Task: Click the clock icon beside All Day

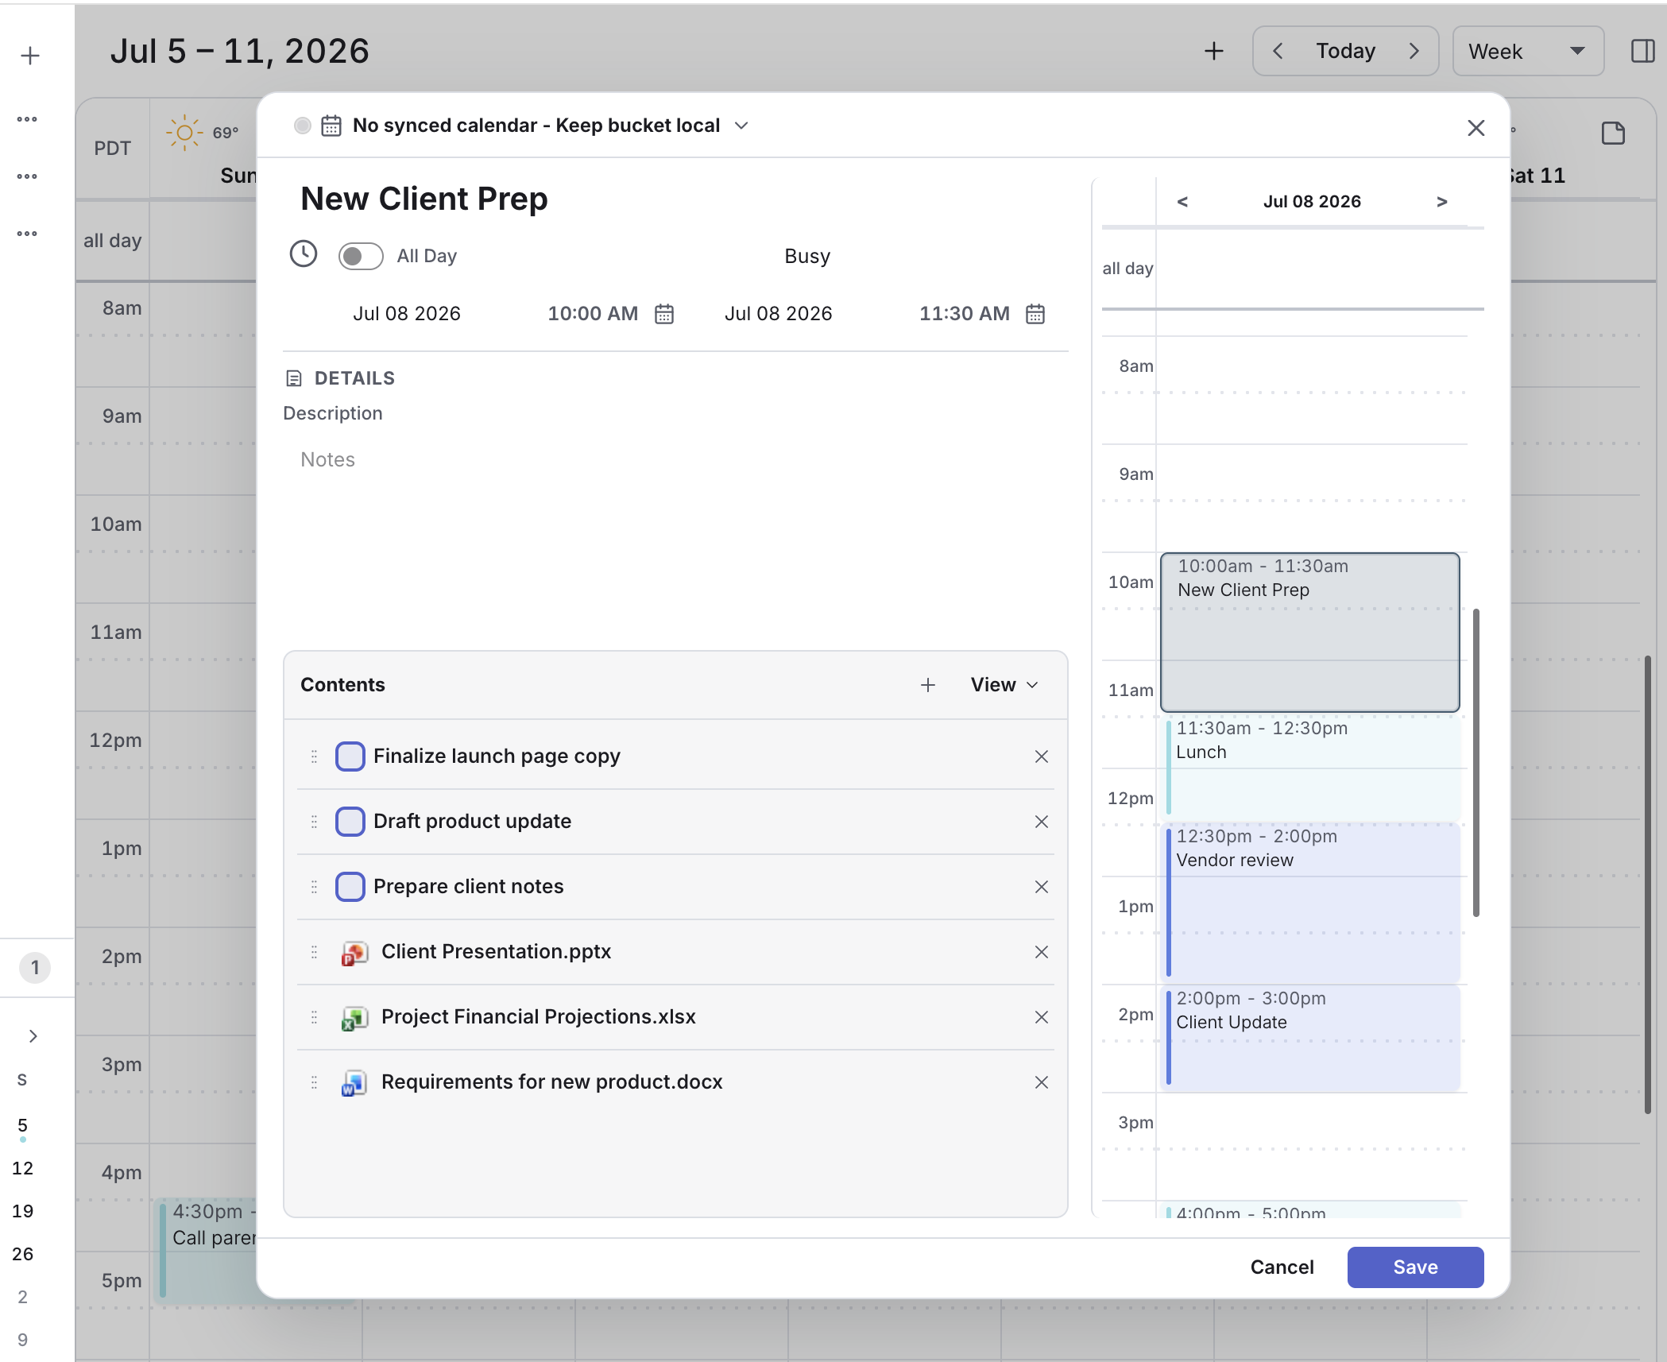Action: [x=304, y=254]
